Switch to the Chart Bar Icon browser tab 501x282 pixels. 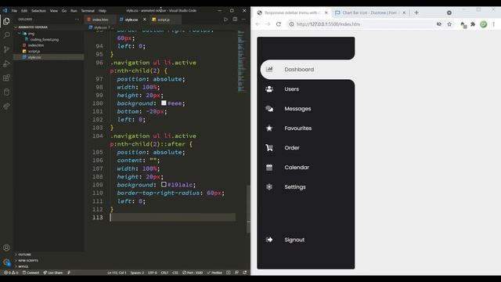(x=369, y=13)
